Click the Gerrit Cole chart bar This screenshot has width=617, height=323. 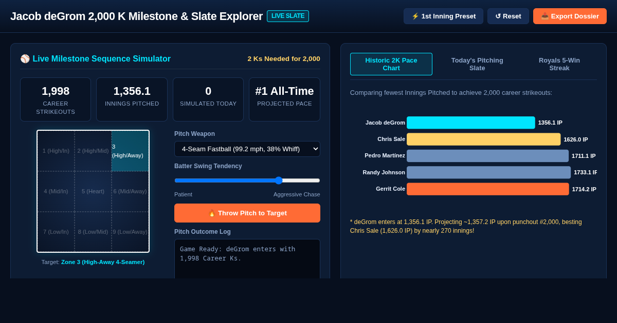(488, 189)
